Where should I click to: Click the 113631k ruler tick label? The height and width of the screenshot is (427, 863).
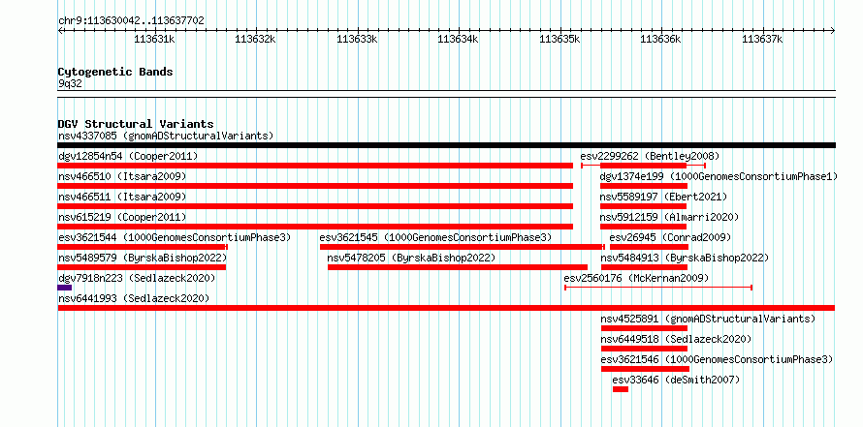point(154,39)
